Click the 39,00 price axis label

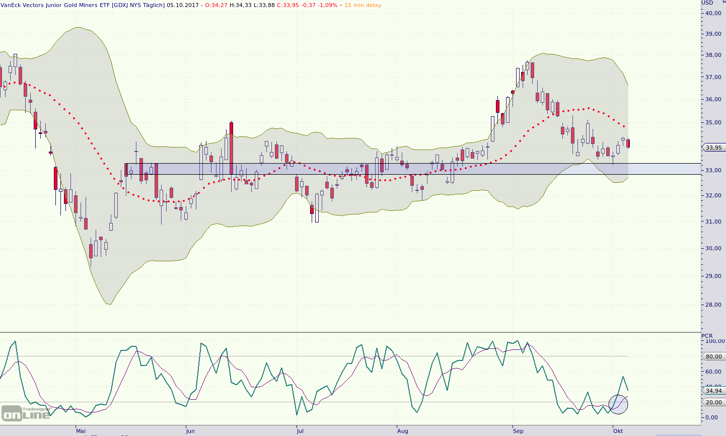[713, 34]
